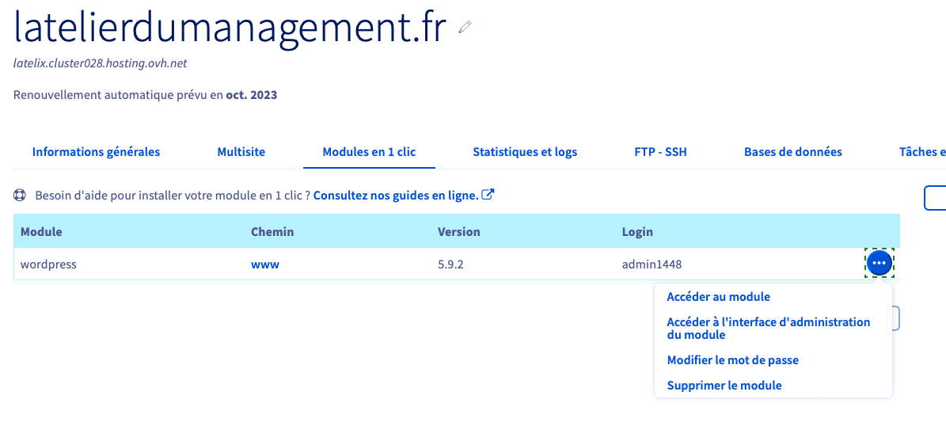Click the Module column header
The width and height of the screenshot is (946, 441).
click(x=41, y=232)
